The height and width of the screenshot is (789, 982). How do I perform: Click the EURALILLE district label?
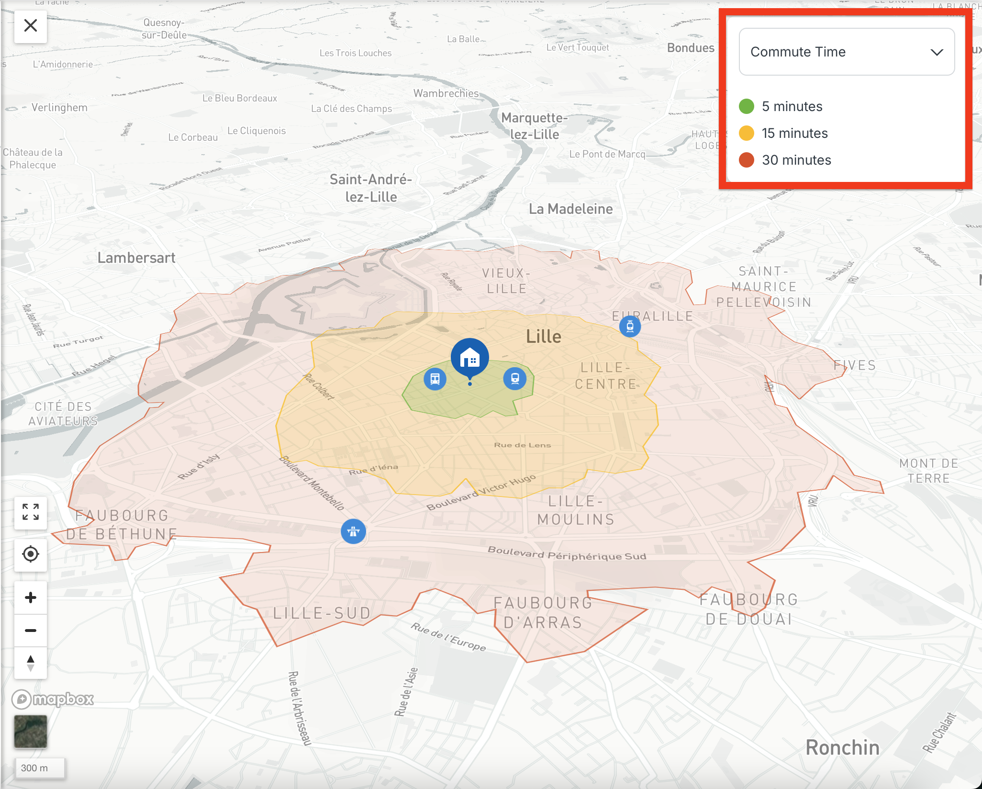[653, 316]
